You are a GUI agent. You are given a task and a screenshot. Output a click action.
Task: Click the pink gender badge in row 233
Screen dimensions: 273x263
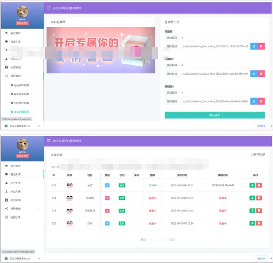click(108, 211)
